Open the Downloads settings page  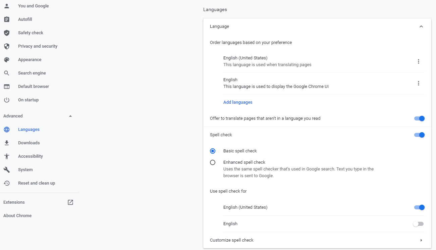pyautogui.click(x=29, y=143)
